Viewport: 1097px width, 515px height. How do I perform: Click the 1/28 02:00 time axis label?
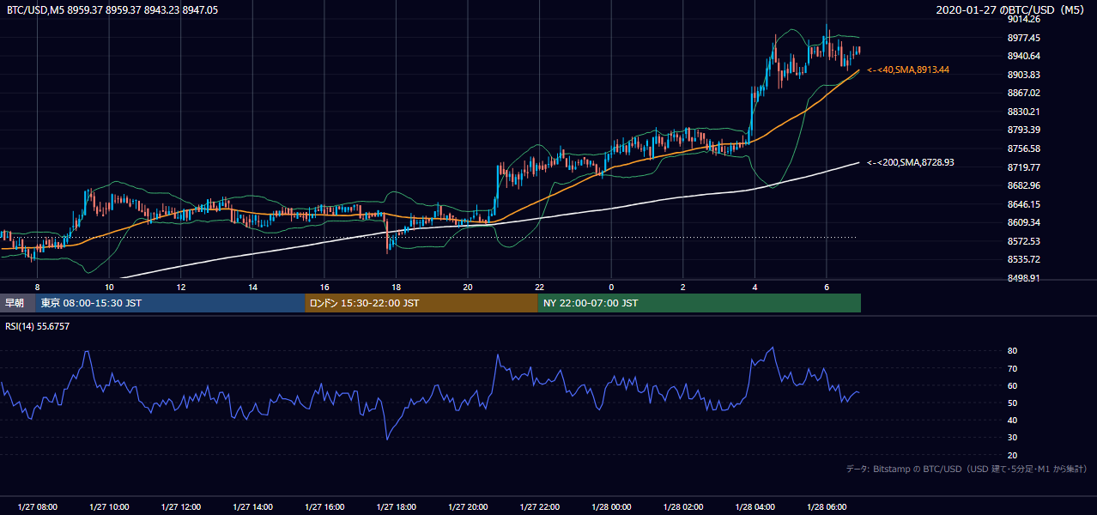(683, 507)
